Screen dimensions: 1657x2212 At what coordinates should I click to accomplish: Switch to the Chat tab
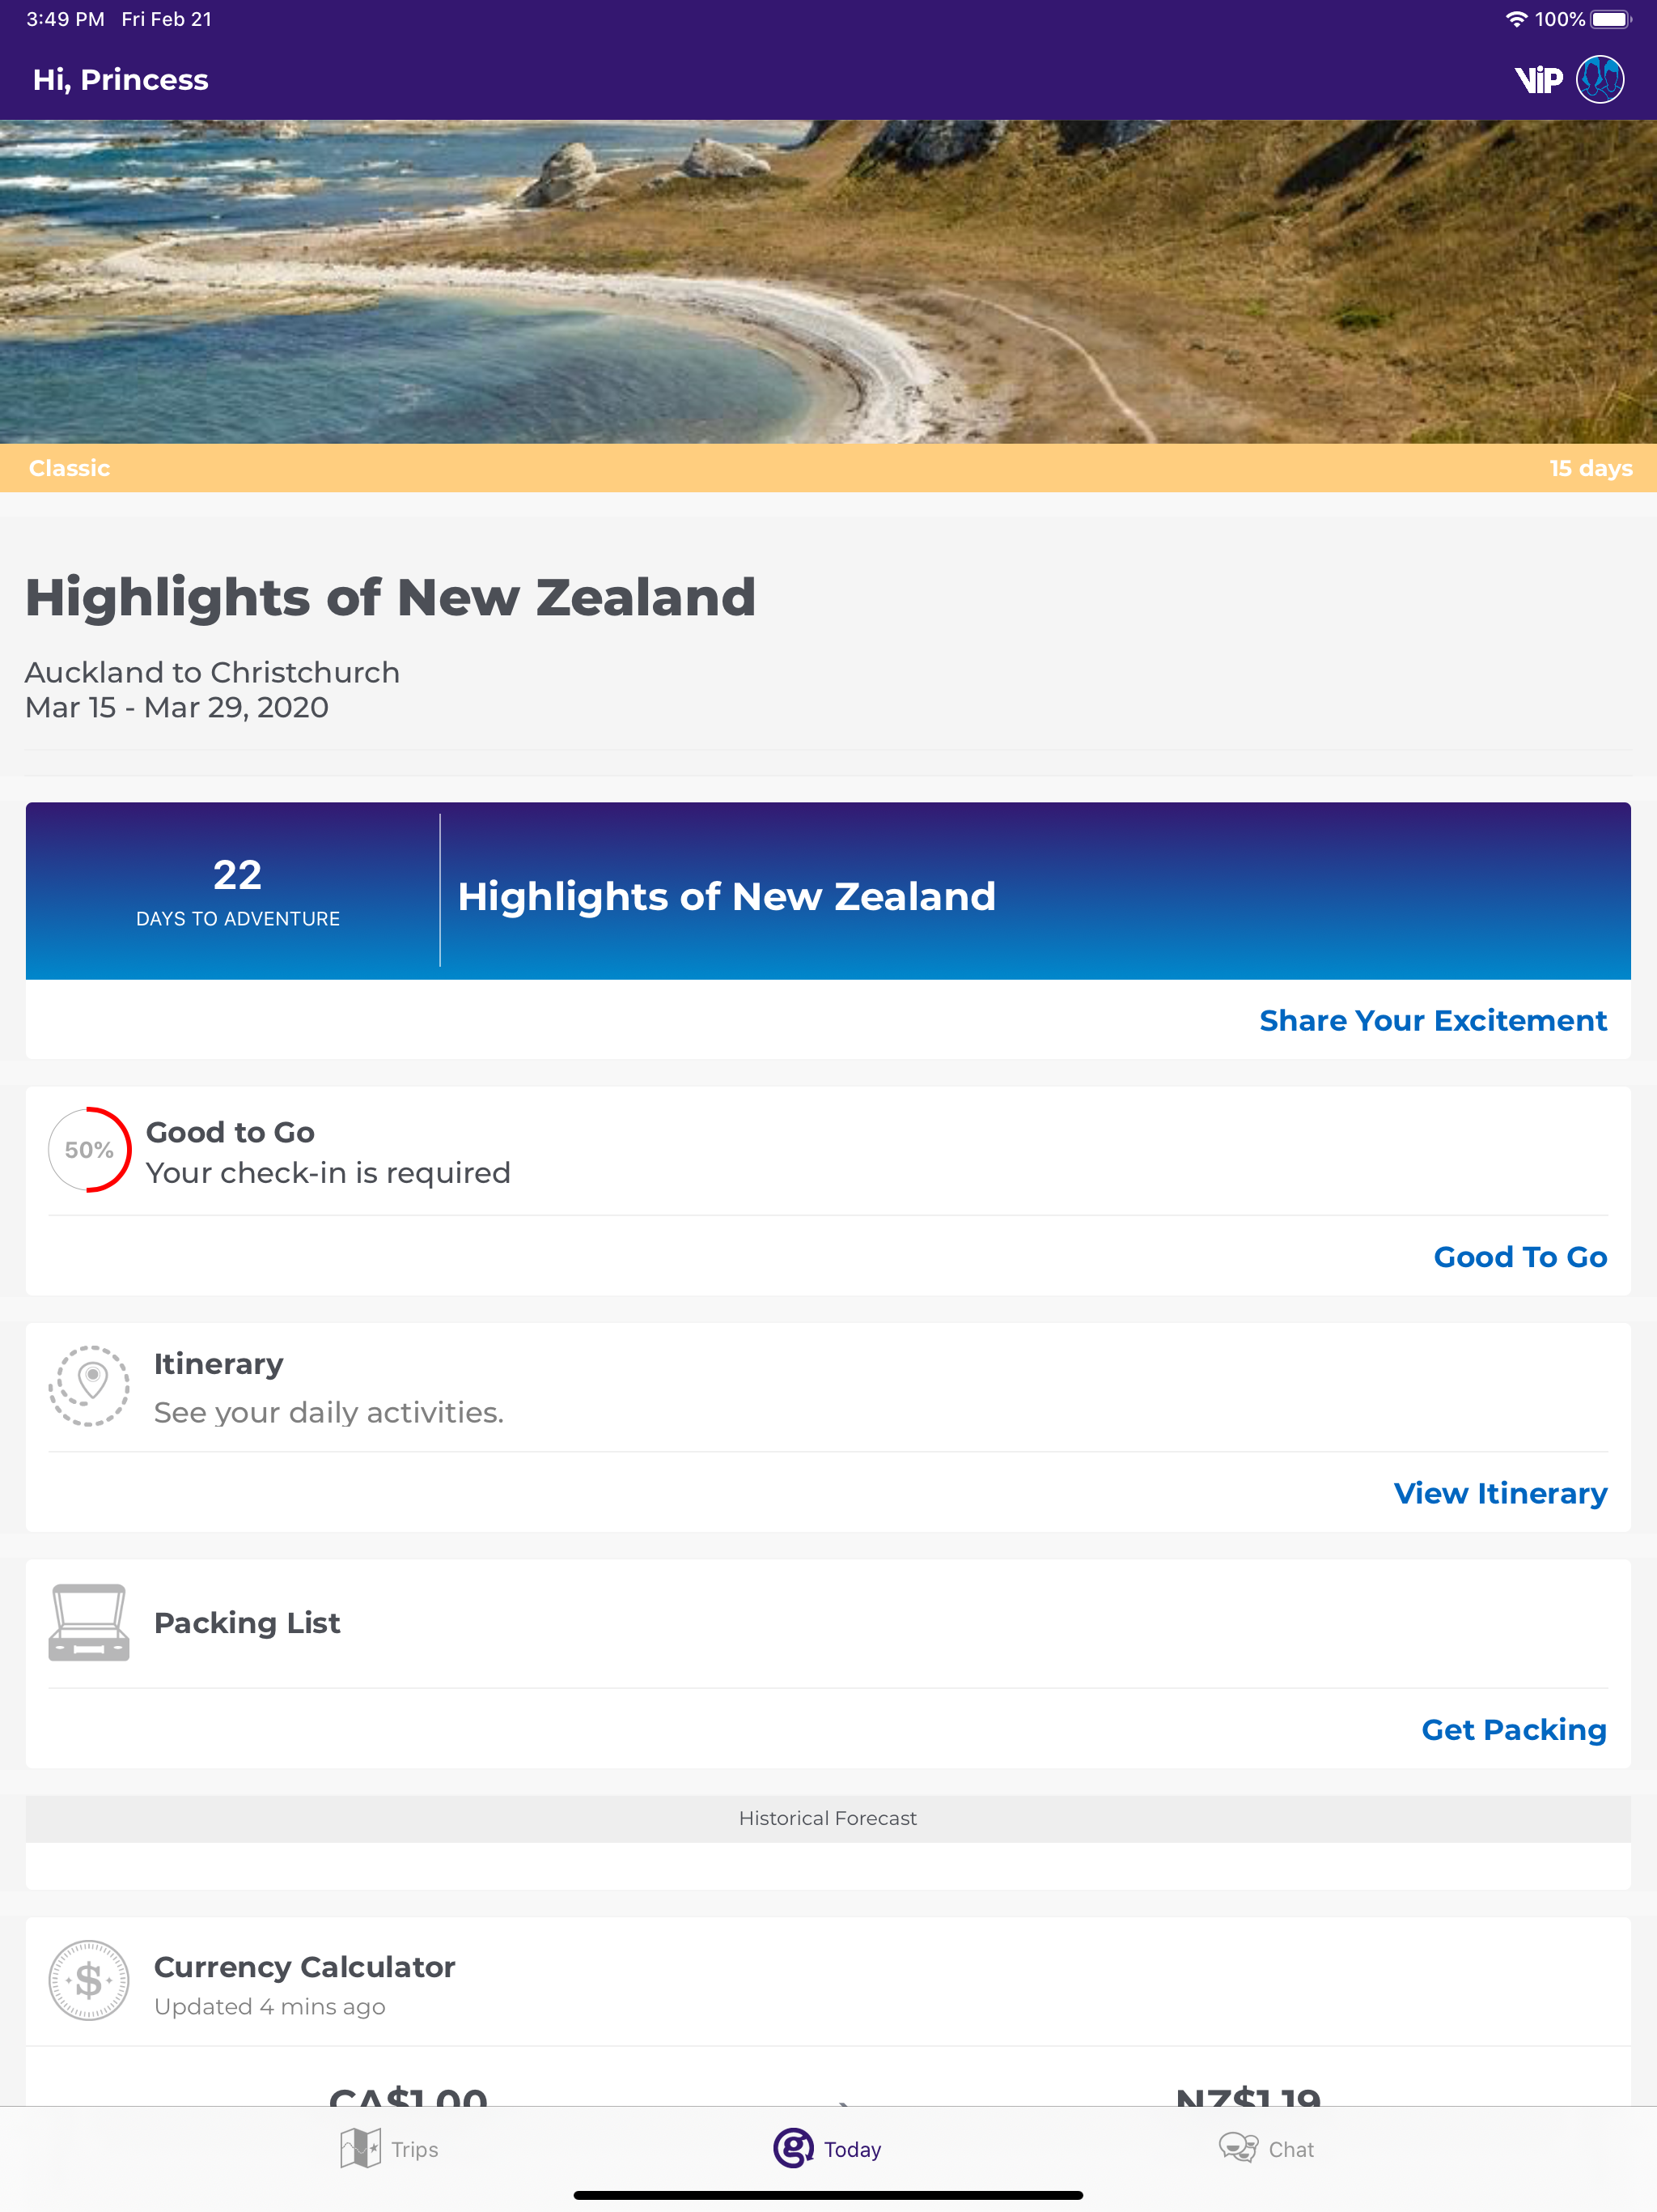tap(1290, 2149)
